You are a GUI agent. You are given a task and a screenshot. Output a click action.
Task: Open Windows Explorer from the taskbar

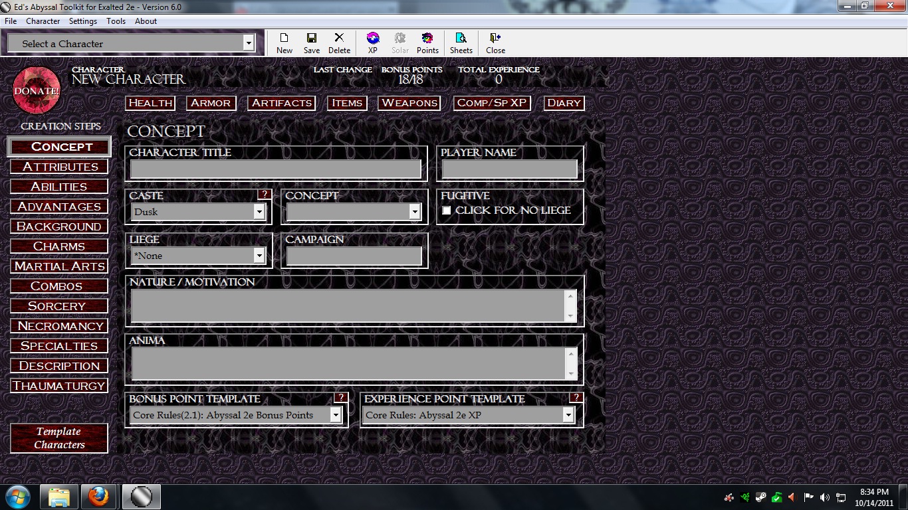coord(59,497)
